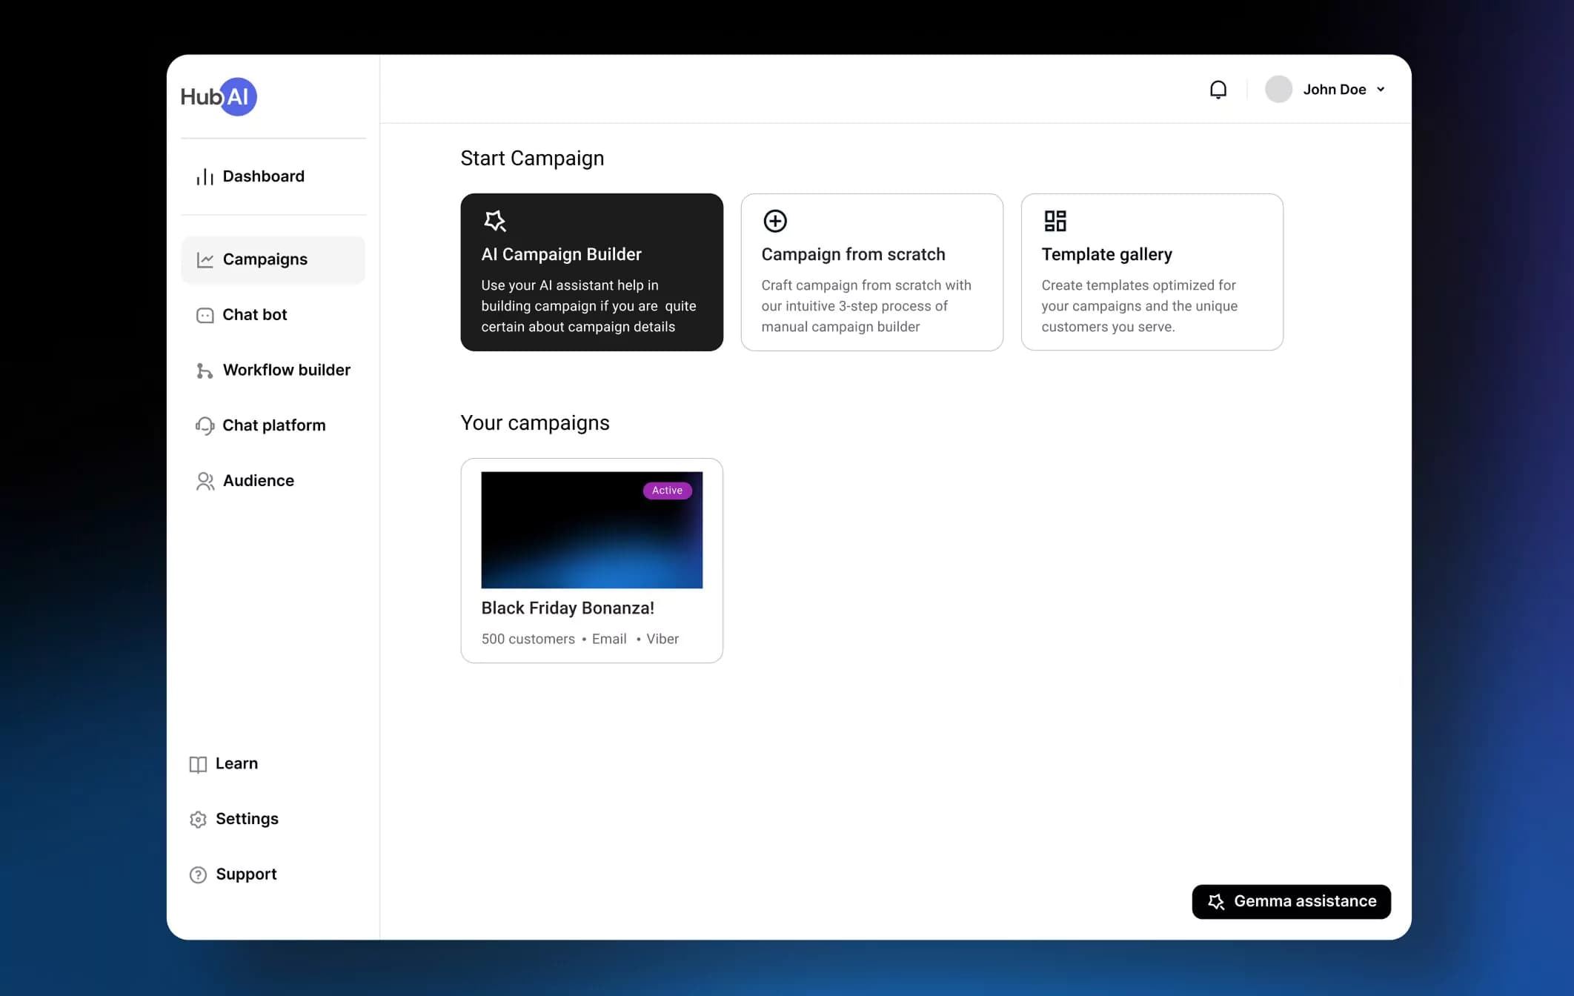Open the Support page

[x=233, y=874]
